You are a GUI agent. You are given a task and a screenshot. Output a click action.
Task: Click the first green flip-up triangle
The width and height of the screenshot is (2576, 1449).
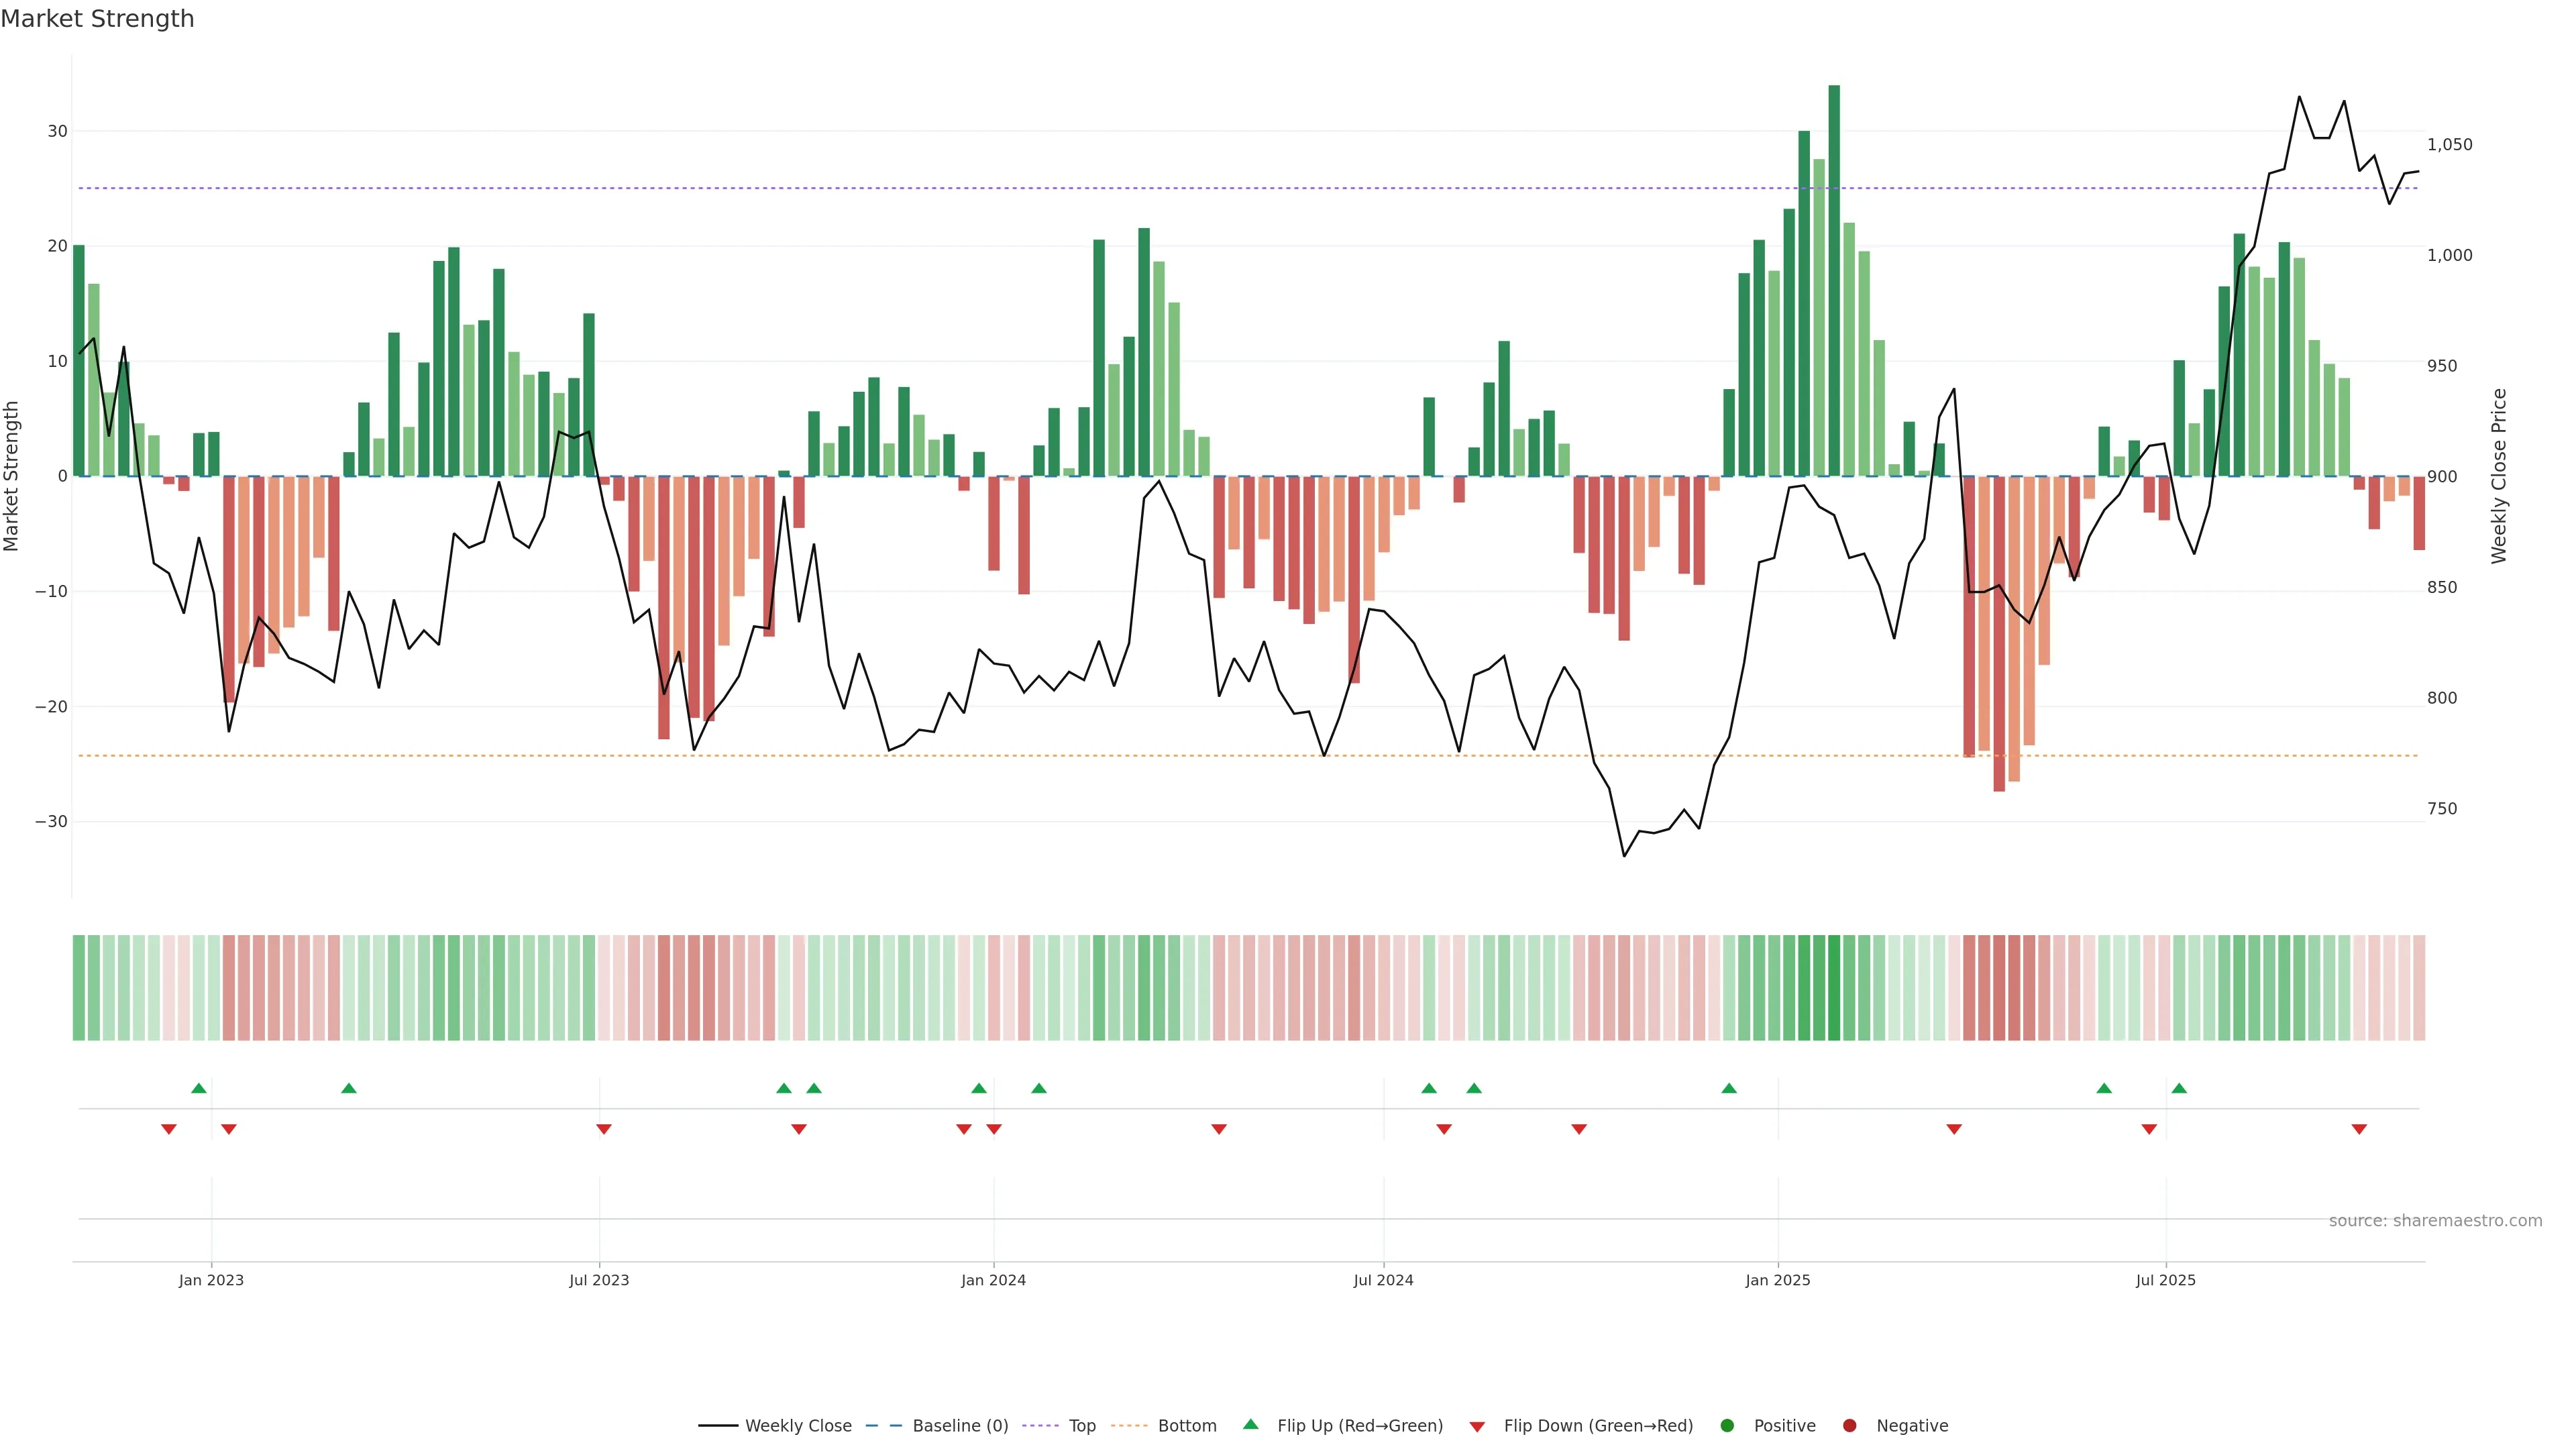[x=199, y=1088]
